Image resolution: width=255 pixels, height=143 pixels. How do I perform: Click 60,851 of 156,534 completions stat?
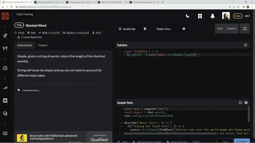point(76,33)
